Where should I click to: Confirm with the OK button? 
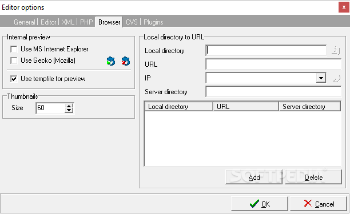(x=260, y=204)
